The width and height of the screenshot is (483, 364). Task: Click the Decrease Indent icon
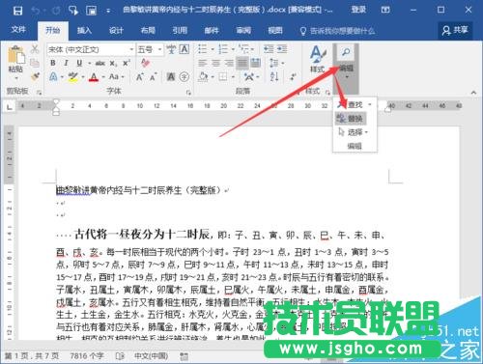[x=269, y=49]
